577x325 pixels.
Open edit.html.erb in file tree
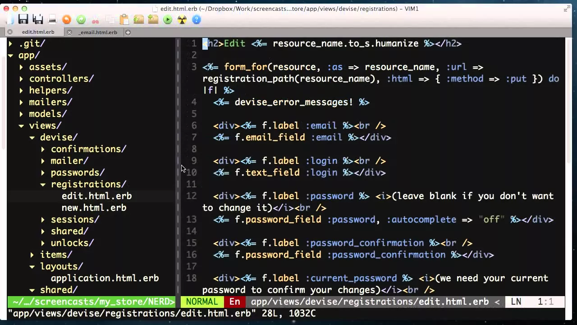(x=96, y=196)
